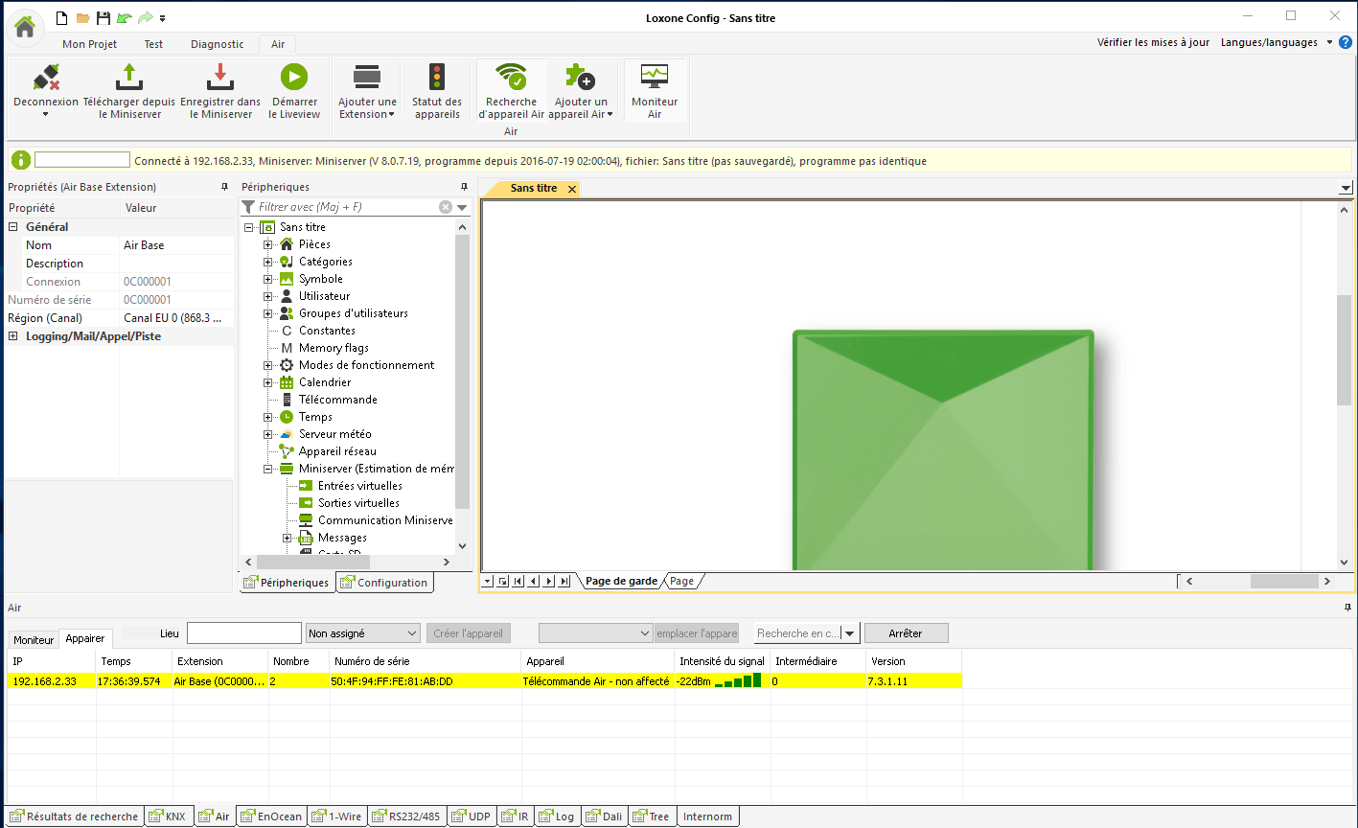Open the Tree bottom tab

point(652,816)
